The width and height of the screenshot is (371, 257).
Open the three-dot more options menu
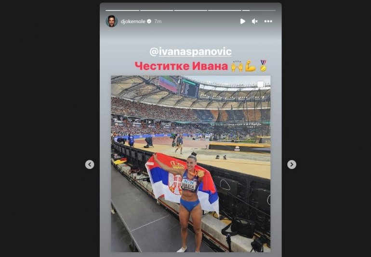click(x=268, y=21)
